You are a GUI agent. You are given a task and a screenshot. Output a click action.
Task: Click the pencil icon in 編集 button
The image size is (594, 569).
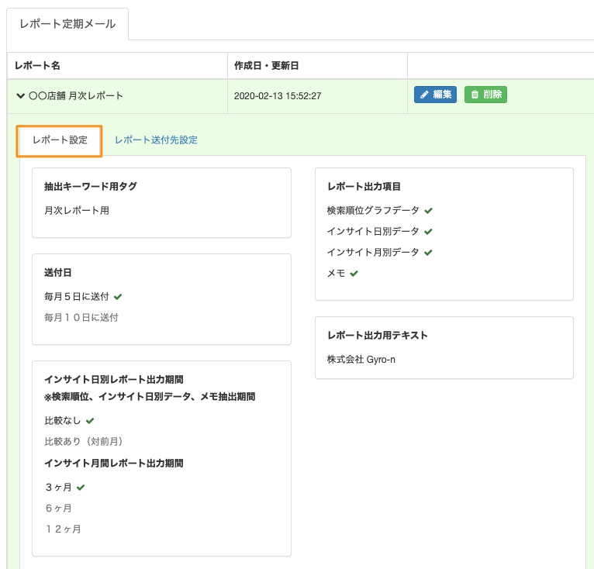(x=424, y=95)
